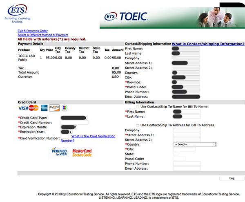Image resolution: width=245 pixels, height=202 pixels.
Task: Open the Expiration Year dropdown
Action: point(67,132)
